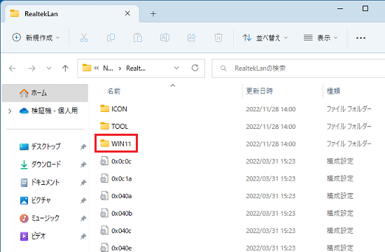Sort by the 種類 column header
The width and height of the screenshot is (385, 252).
point(333,91)
